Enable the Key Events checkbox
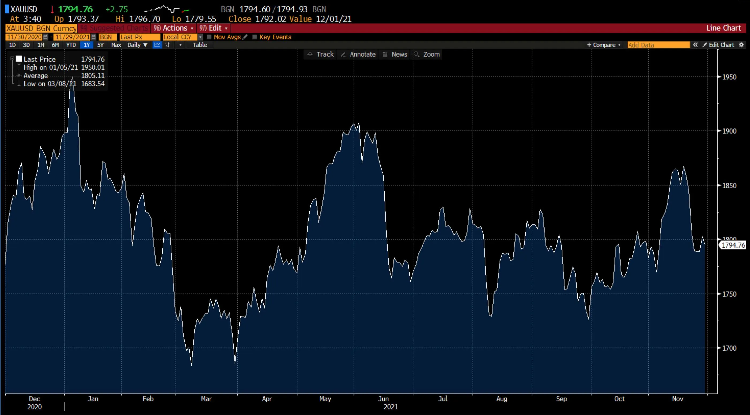The image size is (750, 415). [x=255, y=37]
